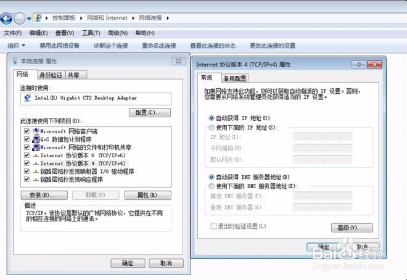Image resolution: width=407 pixels, height=280 pixels.
Task: Select 使用下面的 DNS 服务器地址 radio button
Action: [x=212, y=186]
